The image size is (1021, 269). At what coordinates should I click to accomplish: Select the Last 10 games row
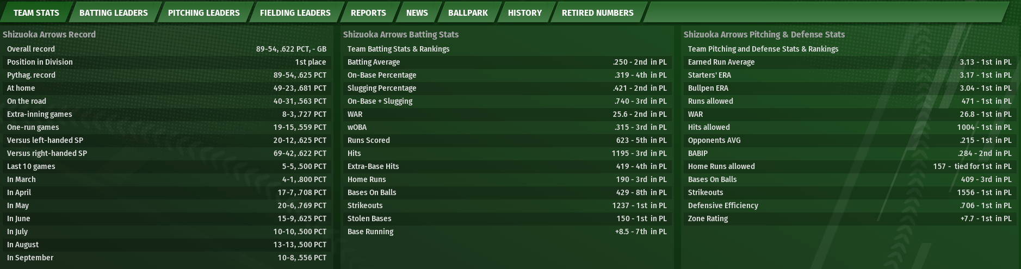(166, 166)
